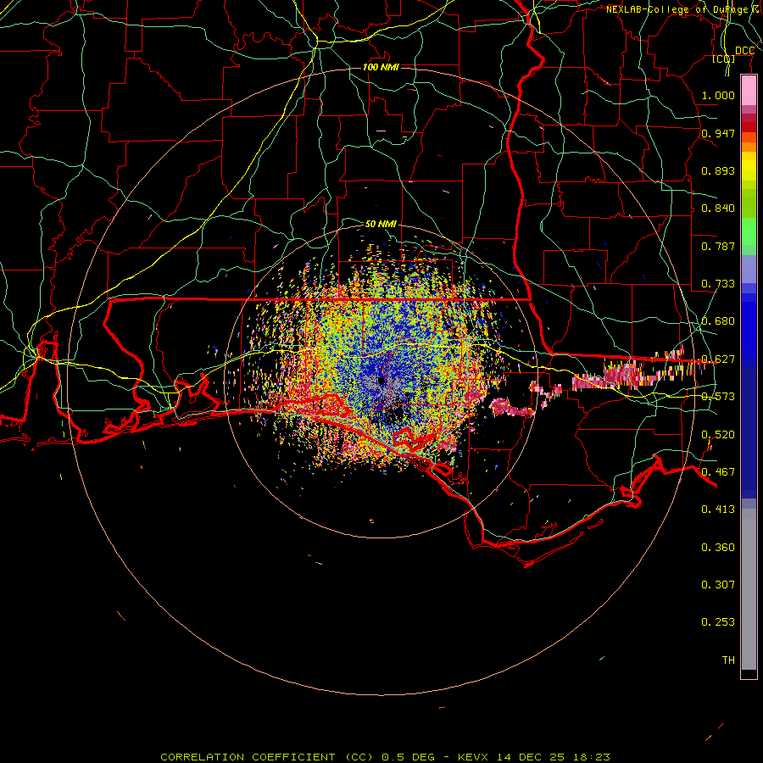
Task: Click the 0.840 scale value
Action: coord(718,209)
